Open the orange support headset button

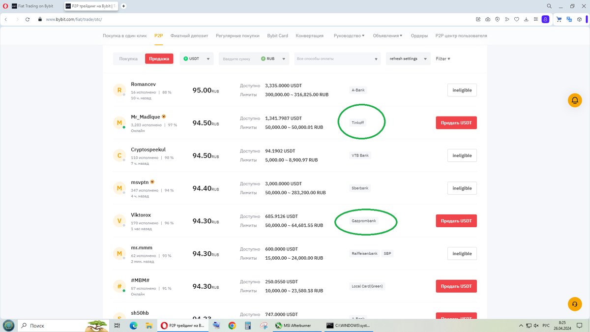[574, 303]
